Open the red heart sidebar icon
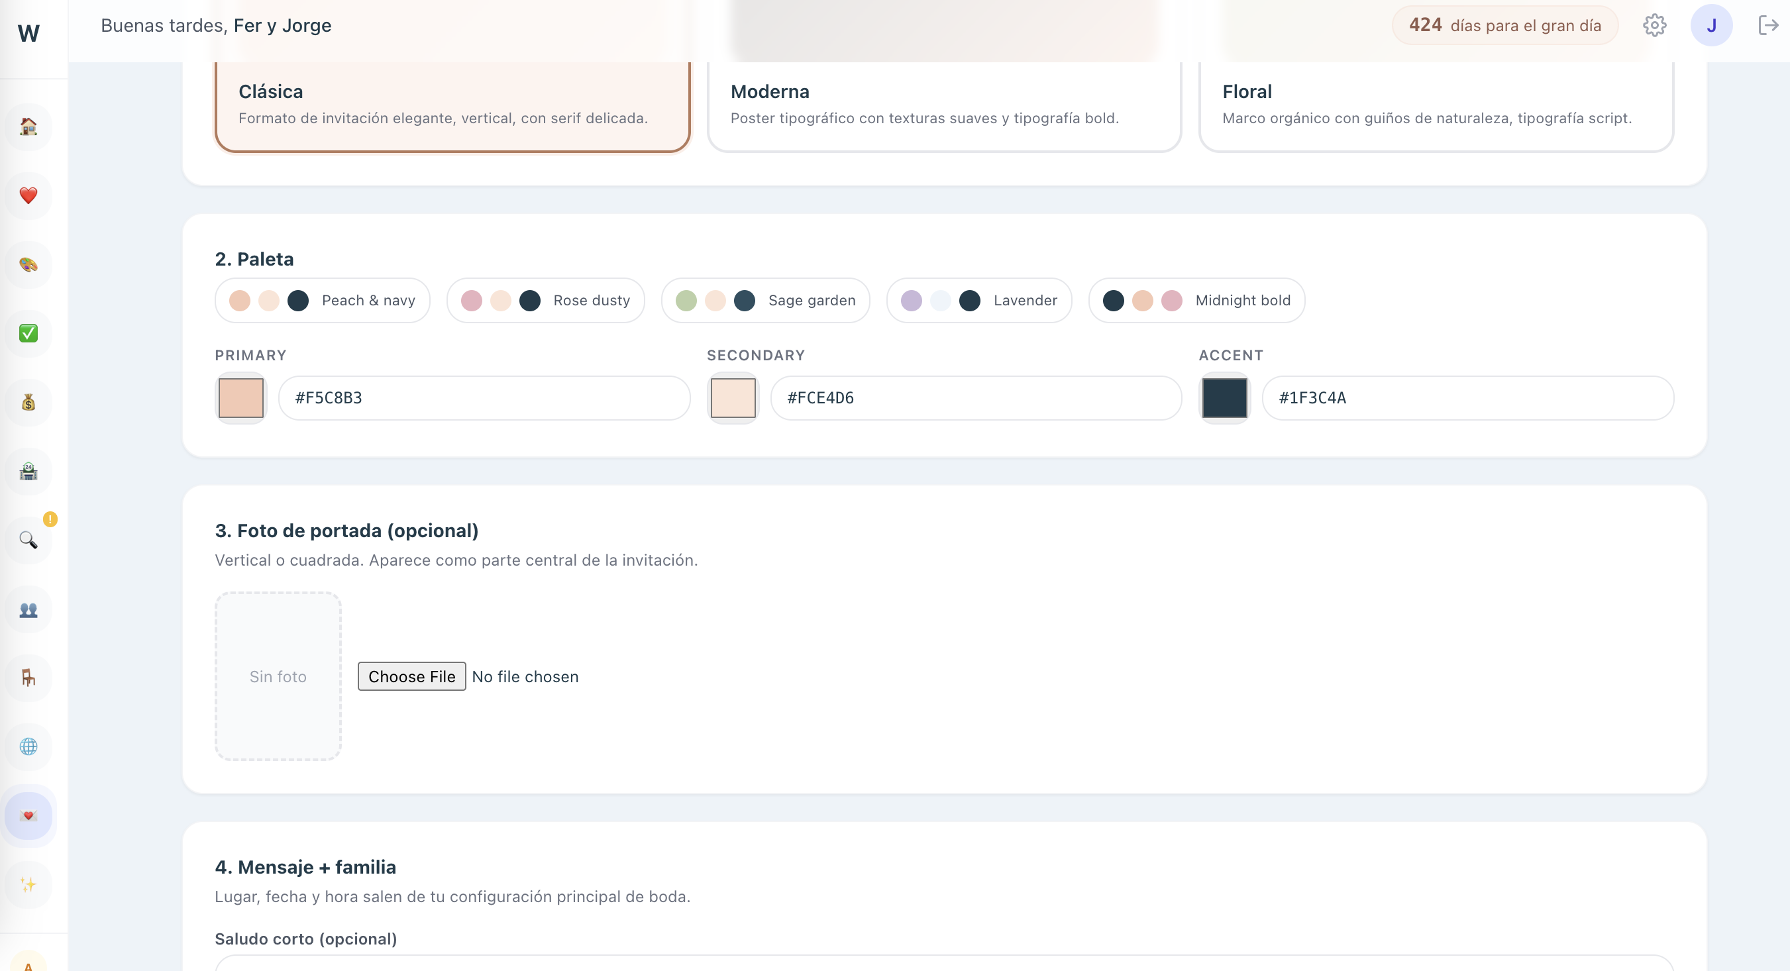The image size is (1790, 971). pyautogui.click(x=28, y=195)
